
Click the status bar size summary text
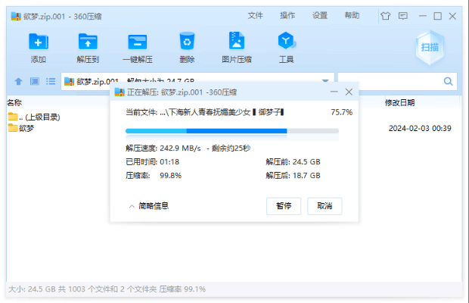coord(107,289)
